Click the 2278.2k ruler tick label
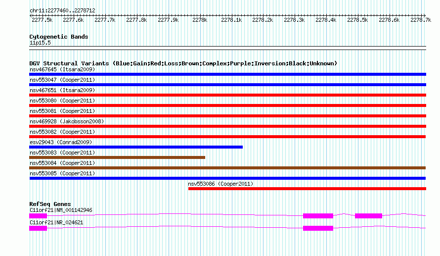The width and height of the screenshot is (440, 256). (263, 20)
